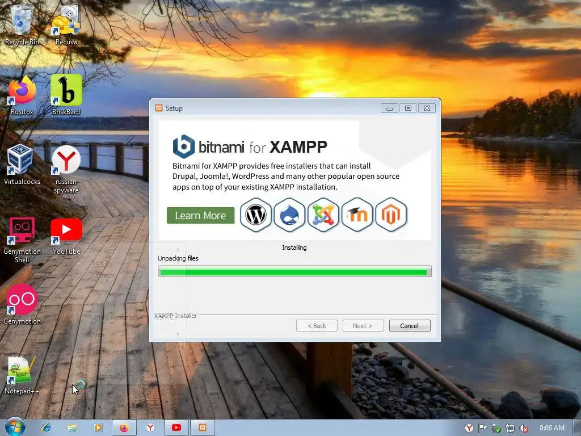Screen dimensions: 581x436
Task: Launch the Recuva desktop shortcut
Action: pyautogui.click(x=66, y=24)
